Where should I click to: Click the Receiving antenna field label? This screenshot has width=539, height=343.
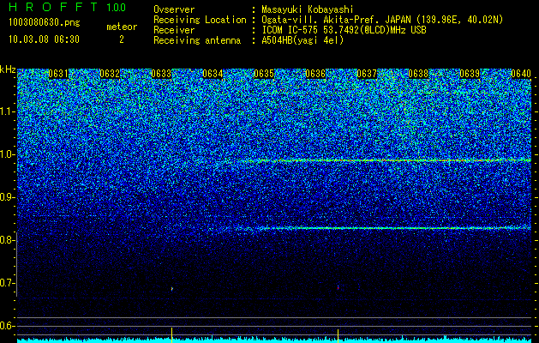(197, 40)
